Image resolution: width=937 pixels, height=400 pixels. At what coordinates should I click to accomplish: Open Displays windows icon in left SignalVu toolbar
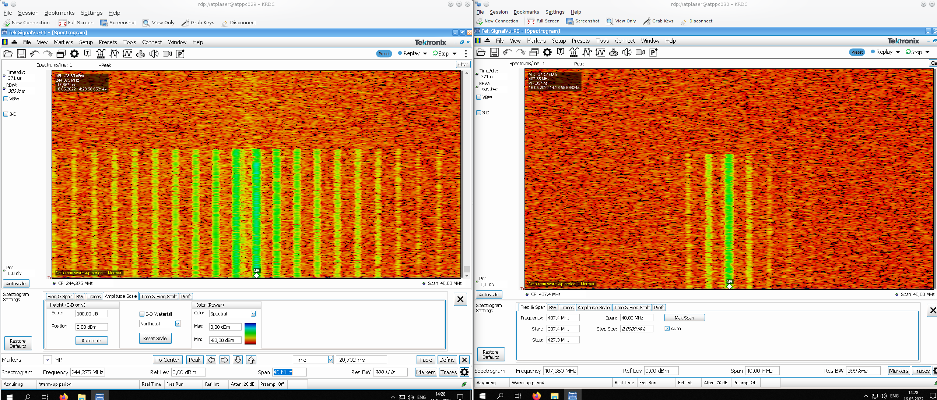point(61,54)
